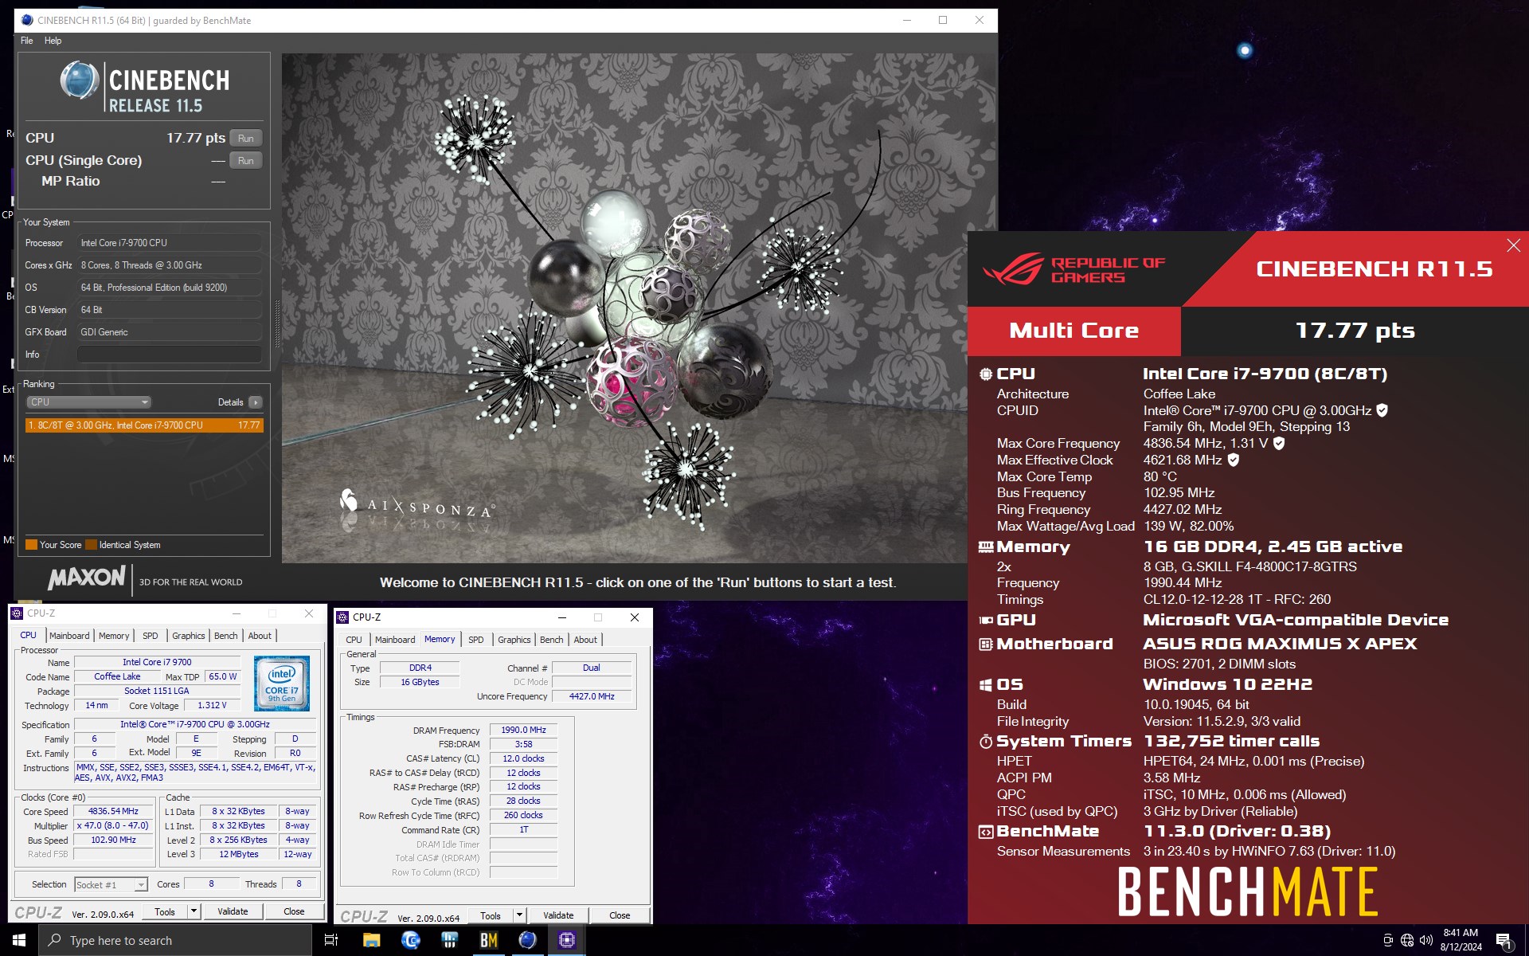Click the Identical System legend swatch
1529x956 pixels.
point(91,545)
